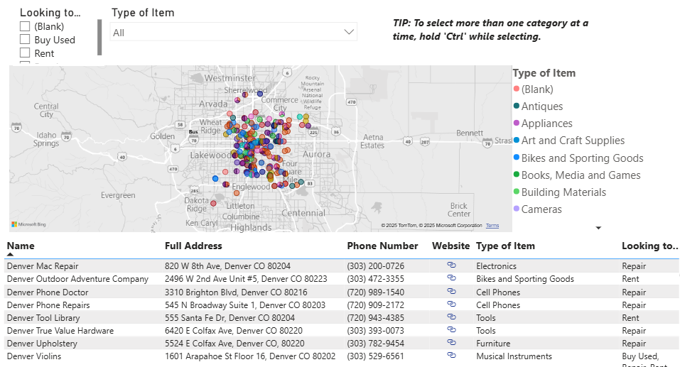Highlight Books, Media and Games in legend

click(581, 175)
